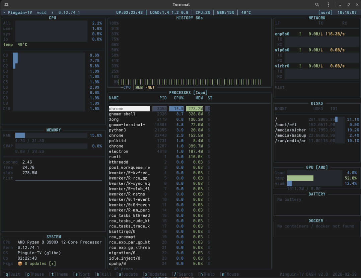361x278 pixels.
Task: Open the terminal window kebab menu
Action: pos(328,5)
